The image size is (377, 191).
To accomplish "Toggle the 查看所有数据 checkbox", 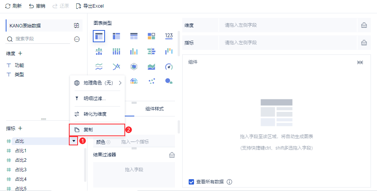I will (x=191, y=181).
